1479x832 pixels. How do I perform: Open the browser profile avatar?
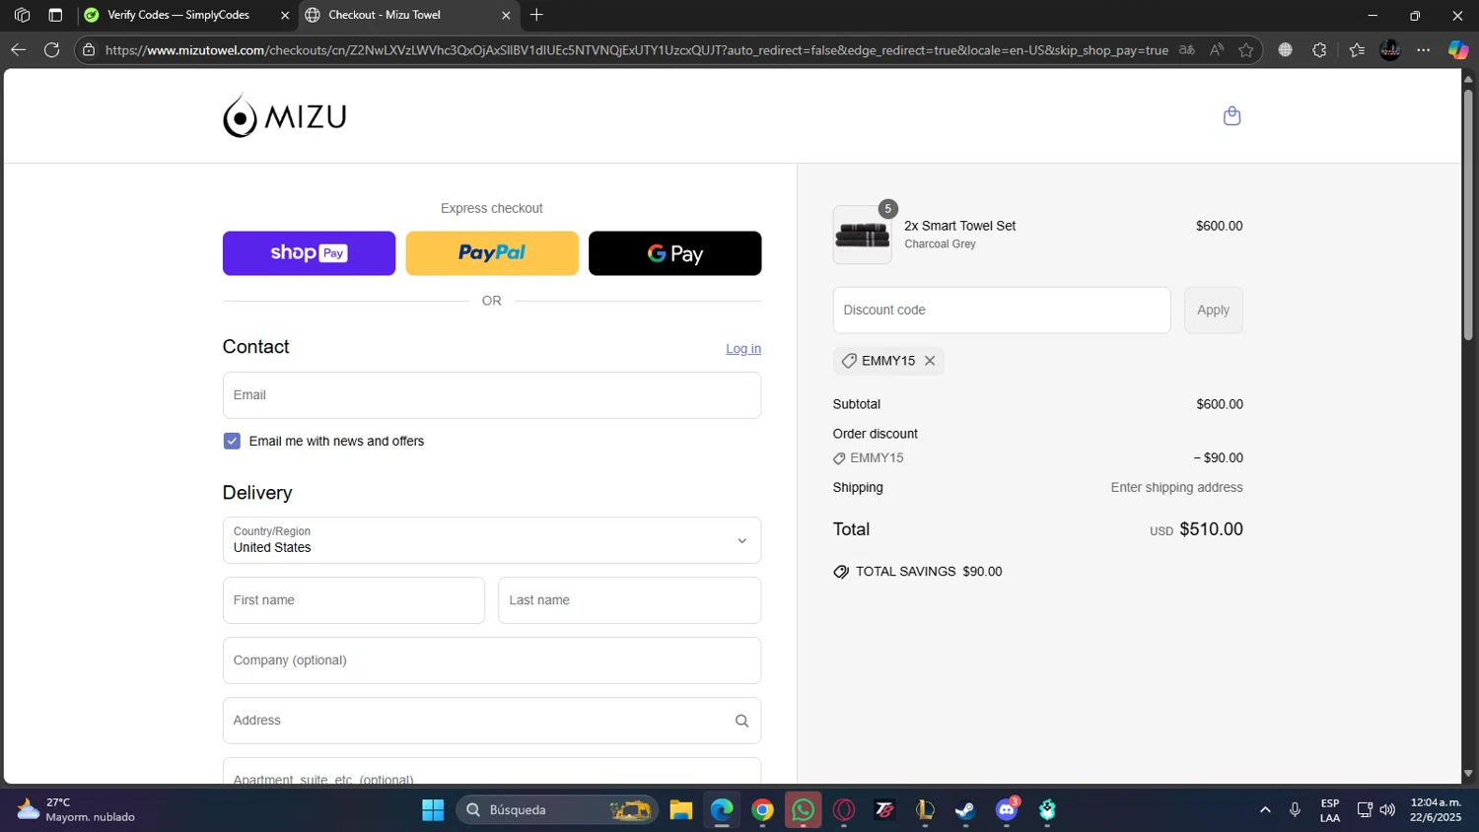[x=1390, y=49]
